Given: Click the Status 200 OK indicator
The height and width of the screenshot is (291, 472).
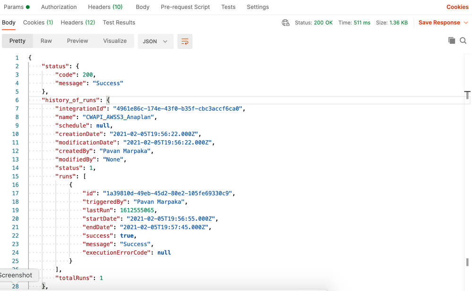Looking at the screenshot, I should coord(314,23).
